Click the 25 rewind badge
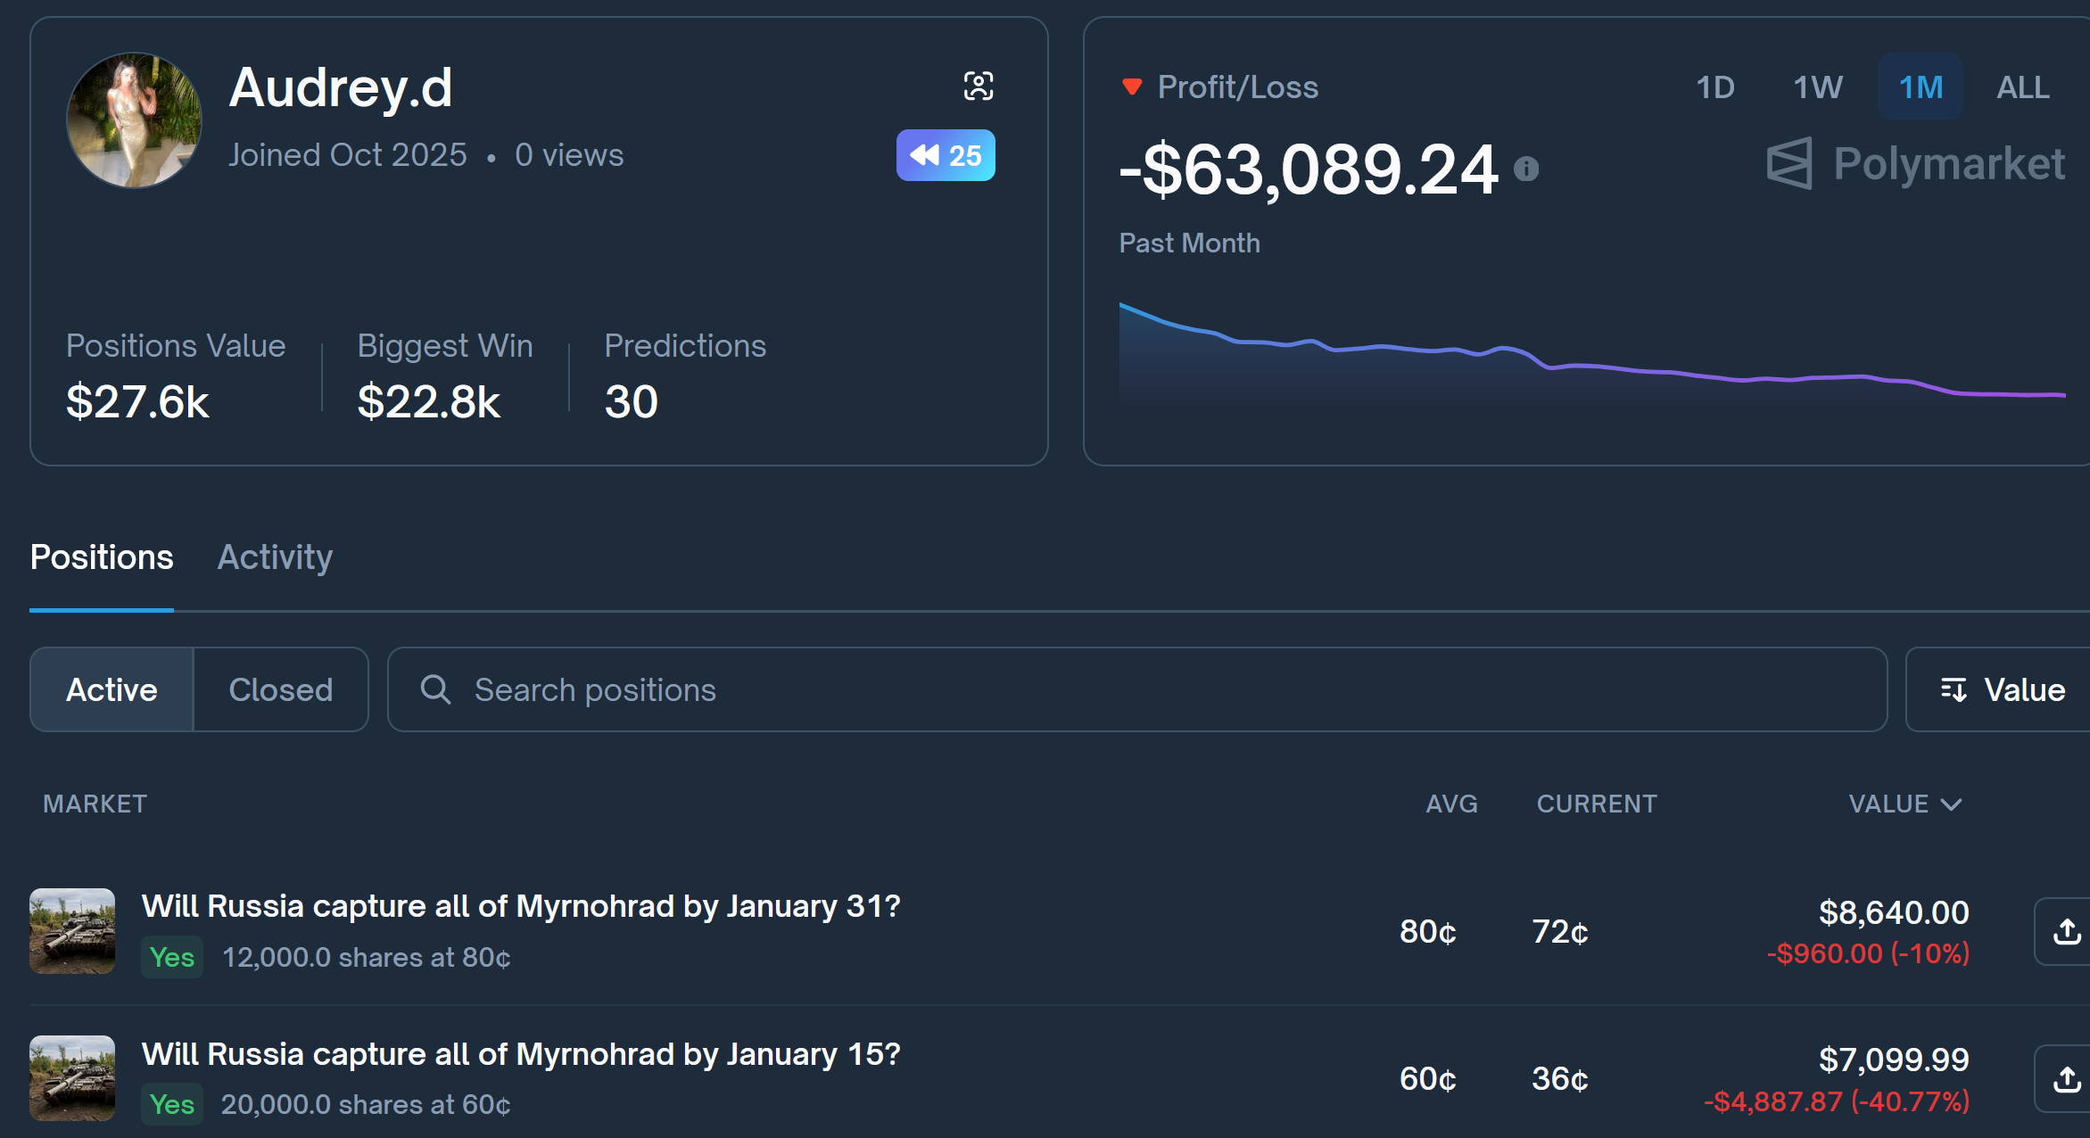 tap(946, 155)
